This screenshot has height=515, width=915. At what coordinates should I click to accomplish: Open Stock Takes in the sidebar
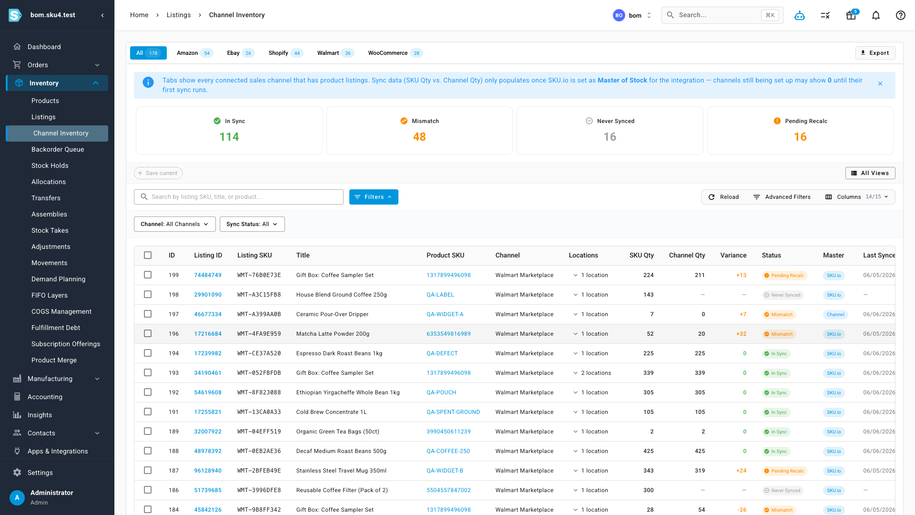[50, 230]
